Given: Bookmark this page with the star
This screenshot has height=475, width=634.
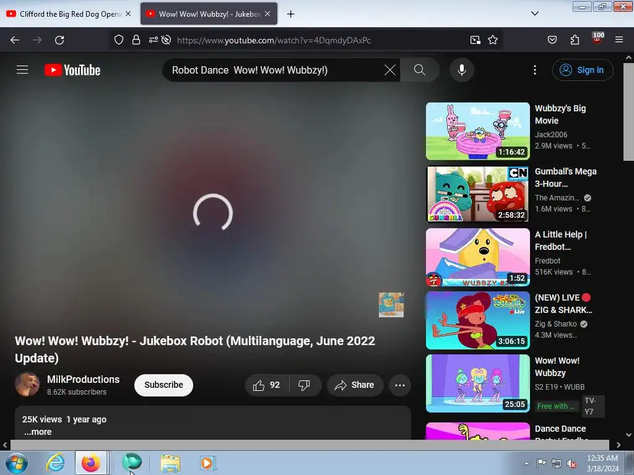Looking at the screenshot, I should pyautogui.click(x=493, y=40).
